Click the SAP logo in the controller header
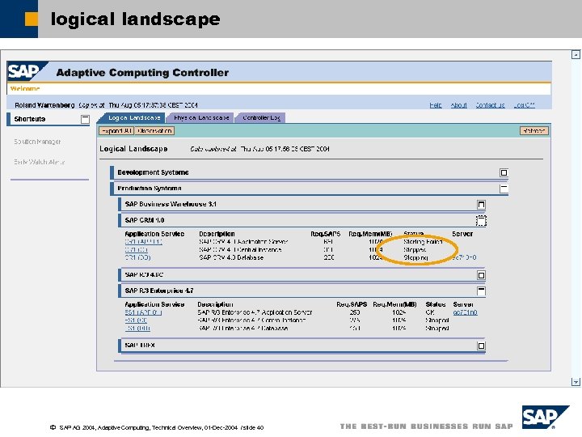This screenshot has width=582, height=437. [27, 71]
